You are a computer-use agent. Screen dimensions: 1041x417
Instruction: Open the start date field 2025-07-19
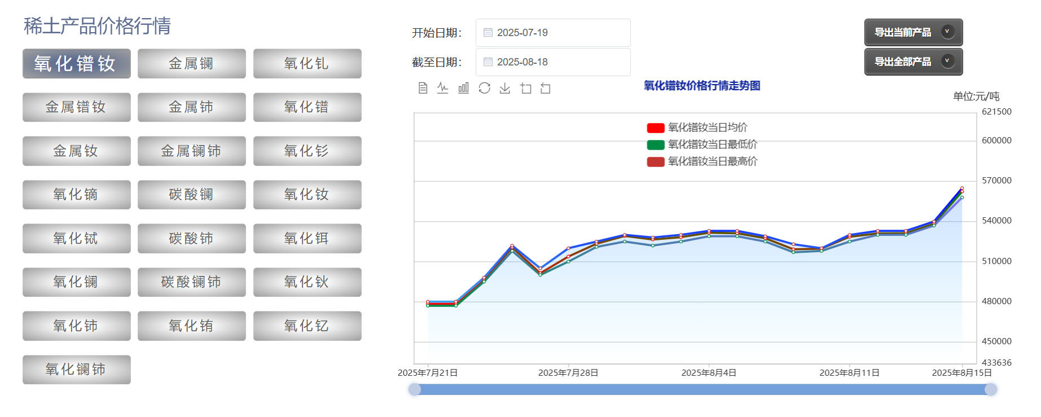click(x=553, y=33)
